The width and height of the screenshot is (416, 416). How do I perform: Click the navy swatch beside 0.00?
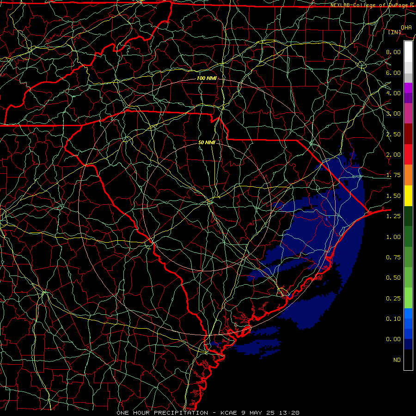click(408, 344)
